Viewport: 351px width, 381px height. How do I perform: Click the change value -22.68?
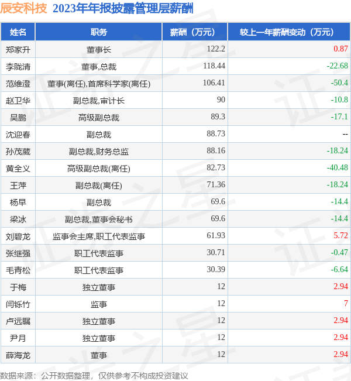point(337,66)
